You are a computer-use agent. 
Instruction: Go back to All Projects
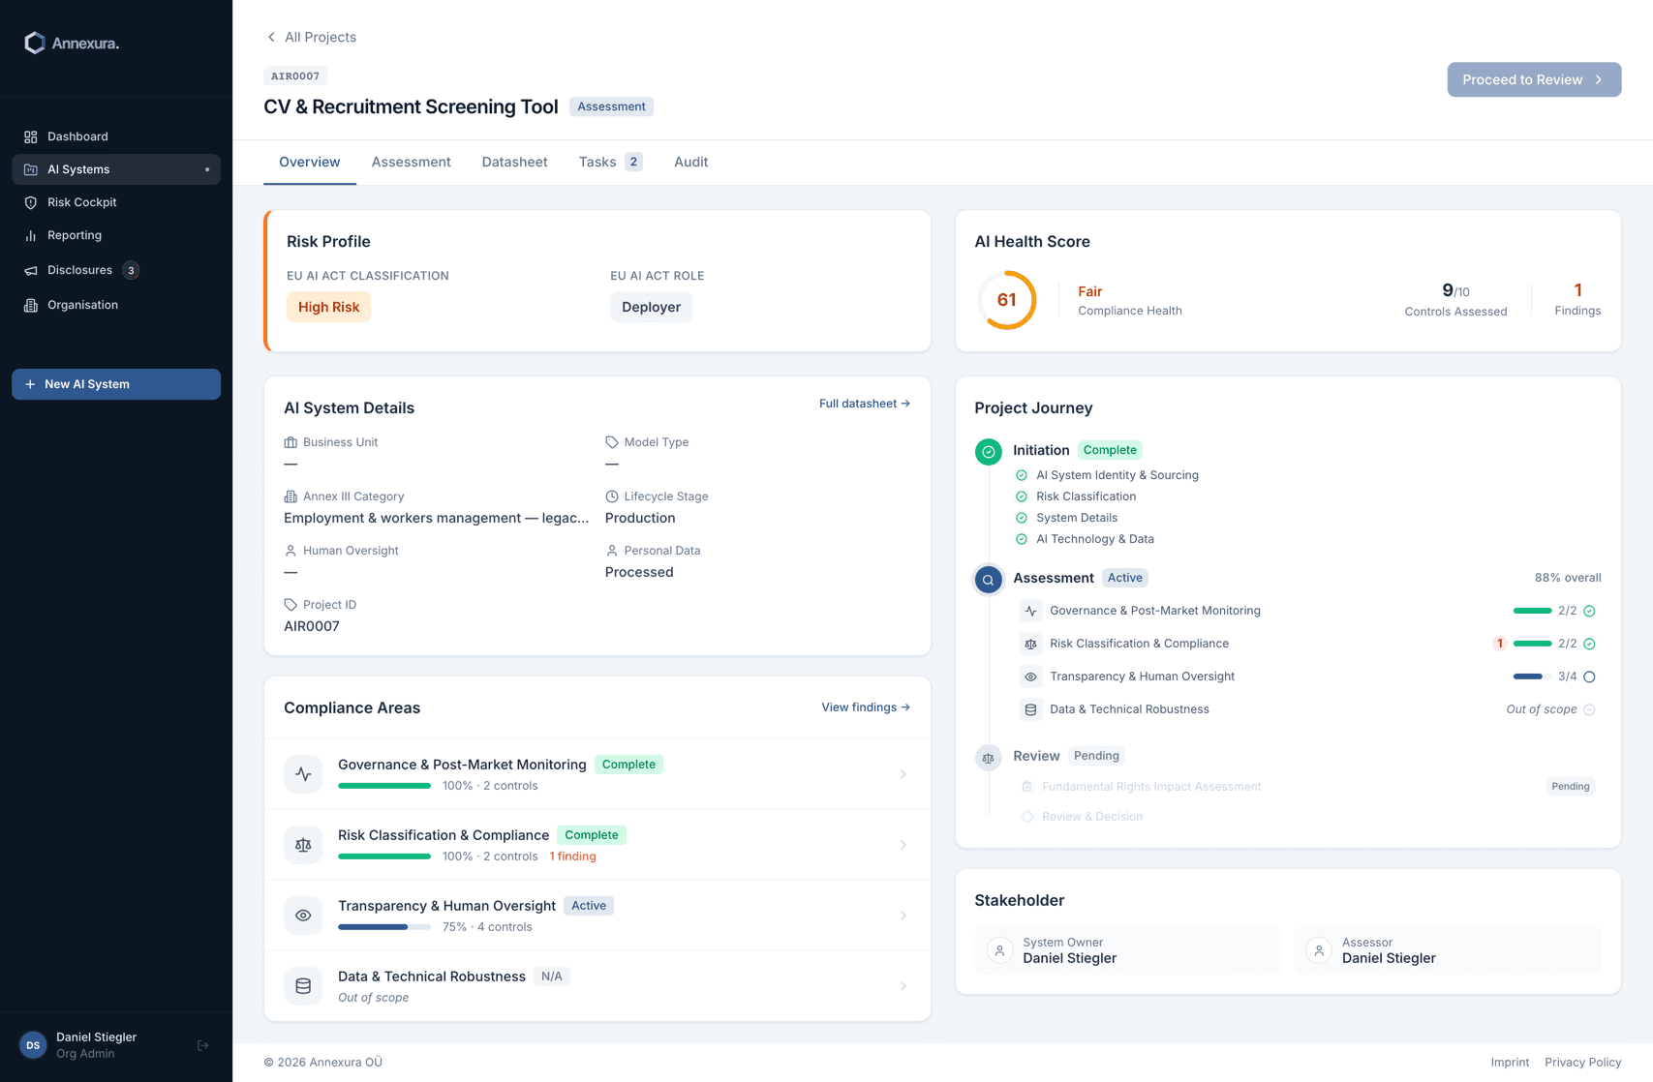[x=311, y=37]
